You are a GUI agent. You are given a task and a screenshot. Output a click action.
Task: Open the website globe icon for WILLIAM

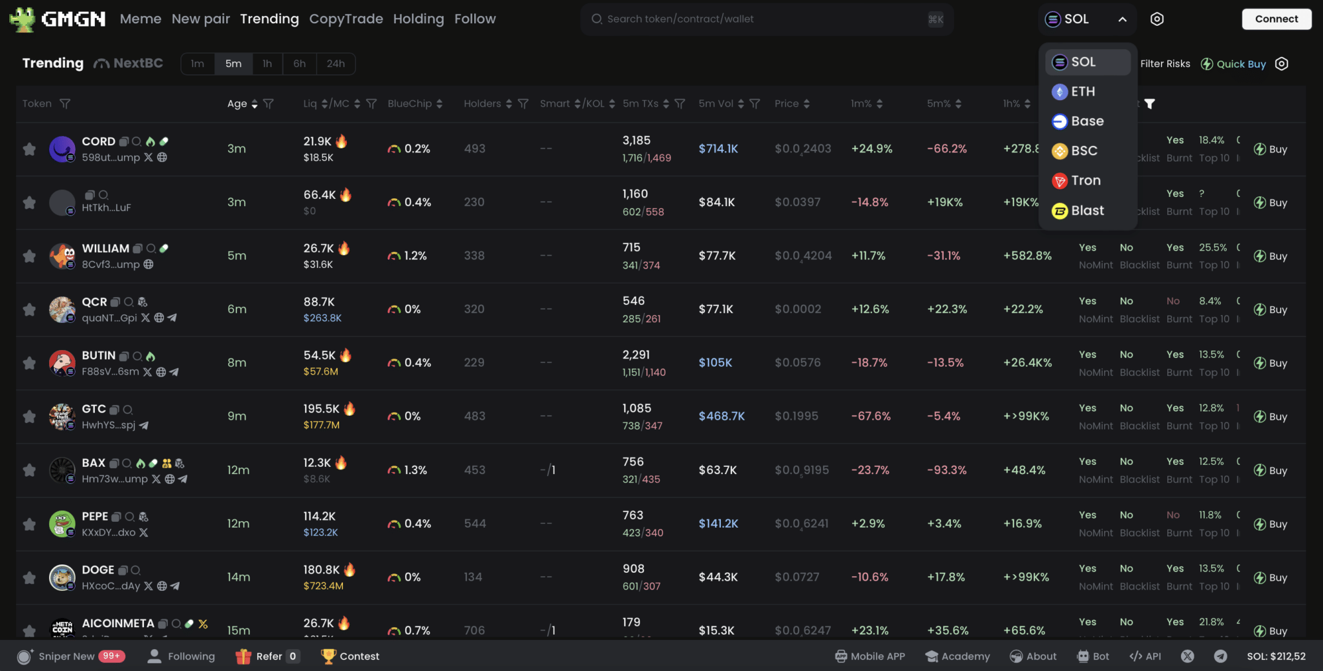pos(149,265)
